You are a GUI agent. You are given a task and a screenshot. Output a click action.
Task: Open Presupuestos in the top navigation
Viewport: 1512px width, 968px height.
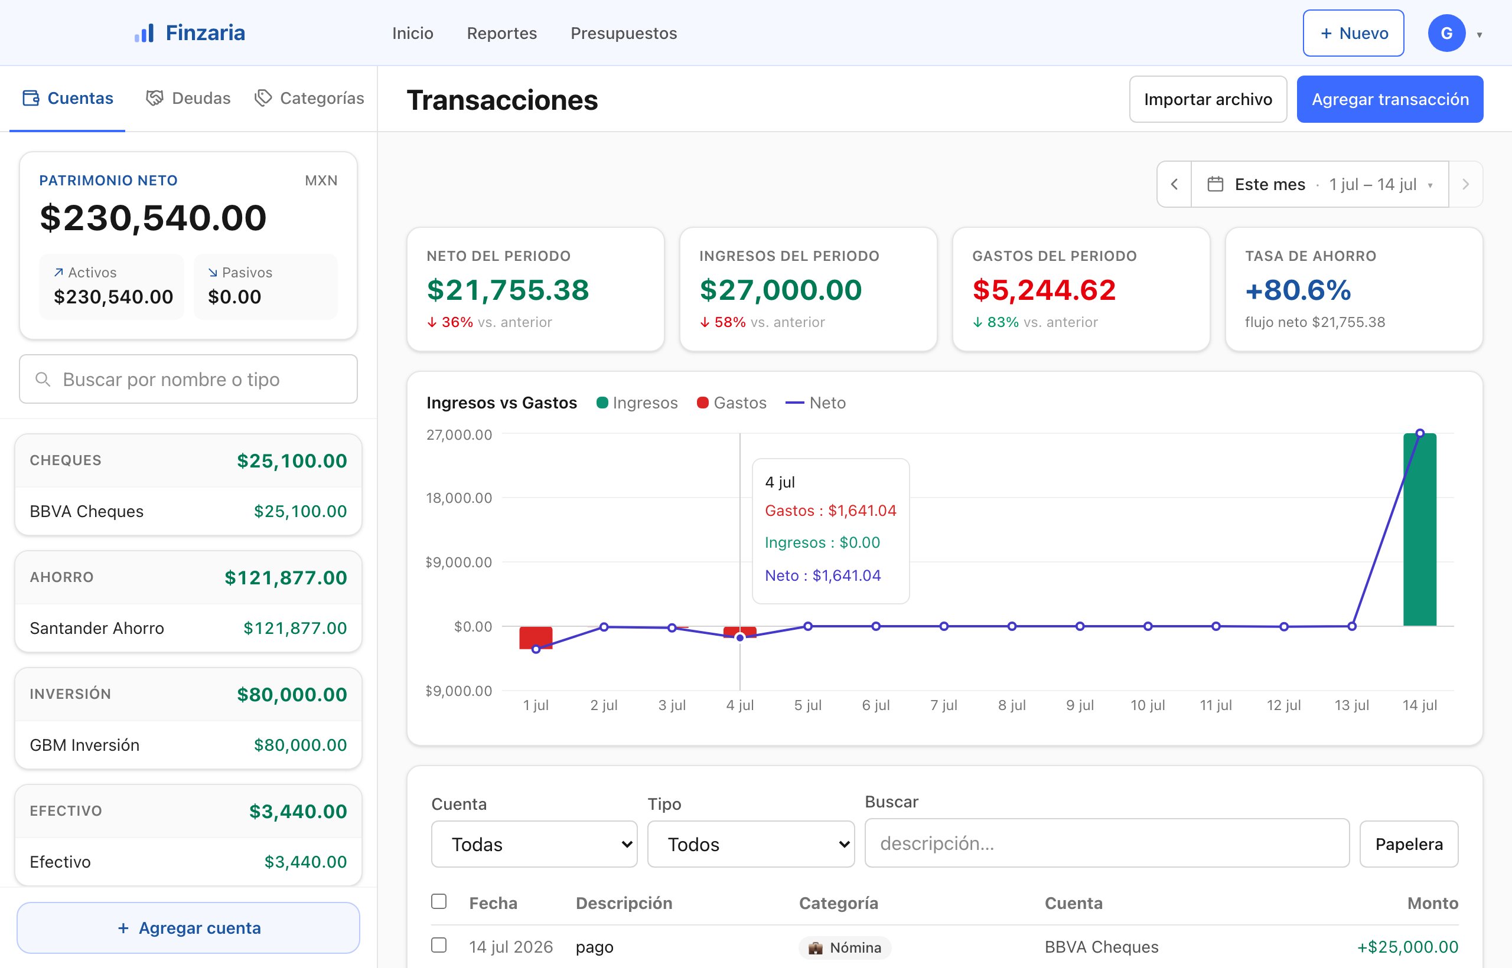coord(624,33)
